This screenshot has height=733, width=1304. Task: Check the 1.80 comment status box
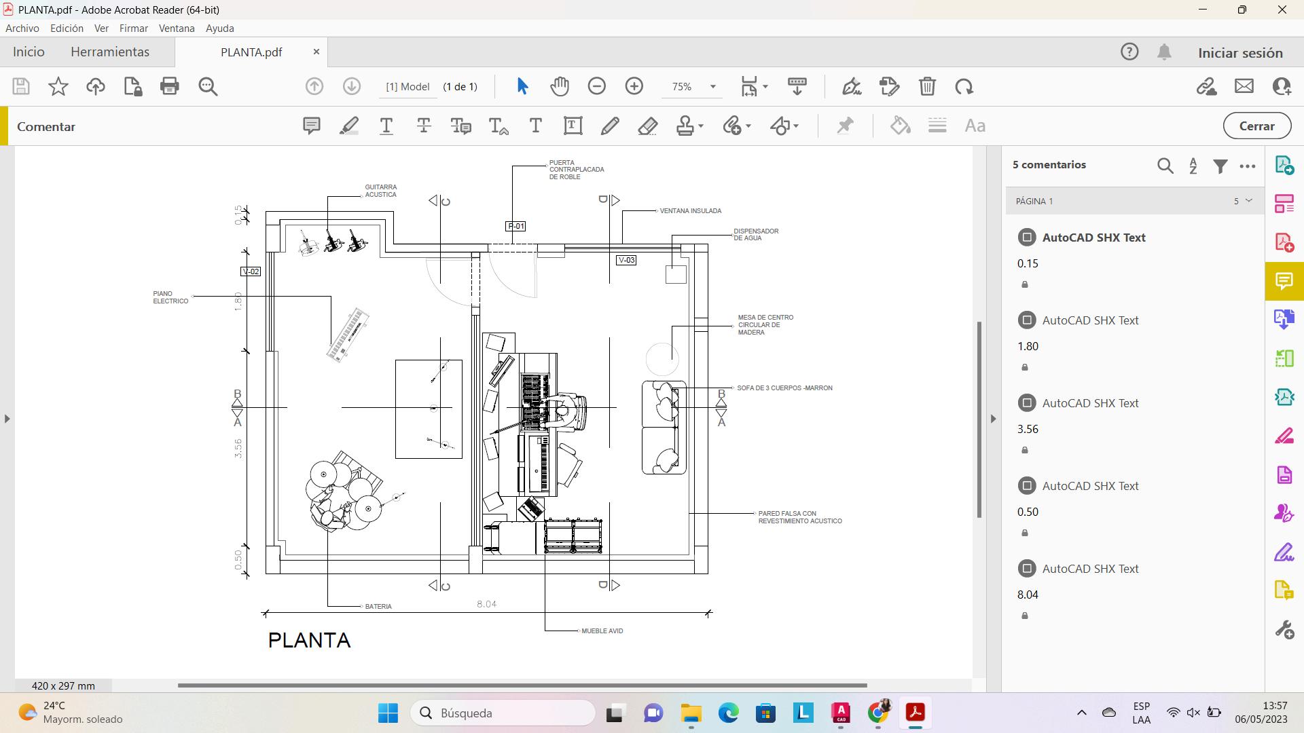[x=1026, y=320]
